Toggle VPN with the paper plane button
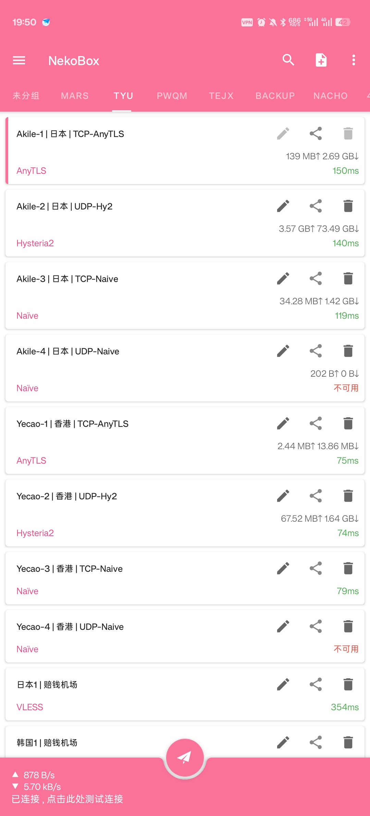370x816 pixels. pyautogui.click(x=185, y=757)
